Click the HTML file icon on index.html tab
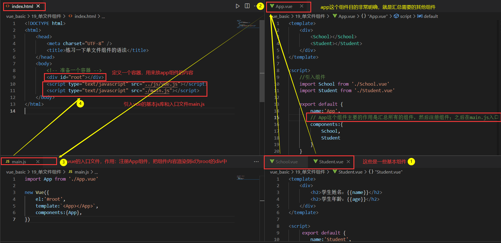Screen dimensions: 501x243 [8, 6]
